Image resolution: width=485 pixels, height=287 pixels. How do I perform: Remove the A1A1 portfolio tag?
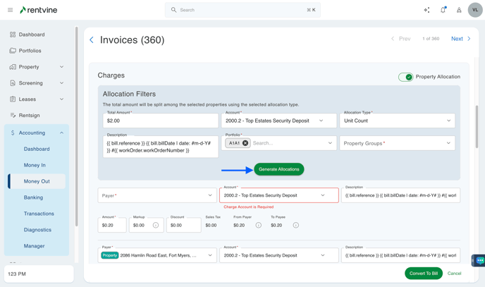point(245,143)
